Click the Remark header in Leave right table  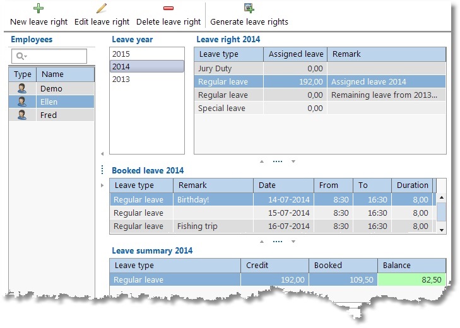[387, 54]
